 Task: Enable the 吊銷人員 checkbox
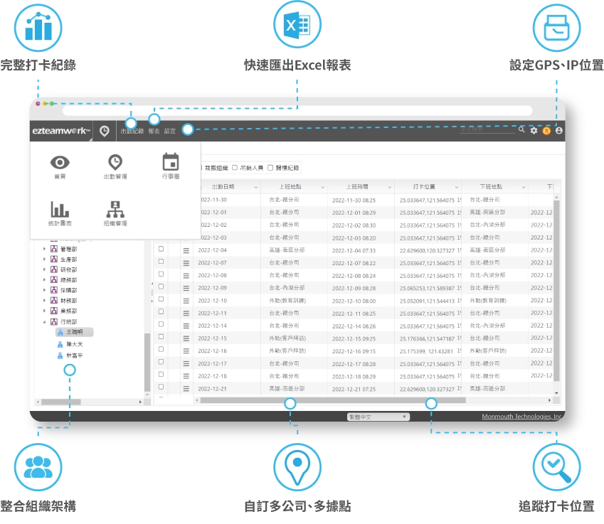click(235, 168)
